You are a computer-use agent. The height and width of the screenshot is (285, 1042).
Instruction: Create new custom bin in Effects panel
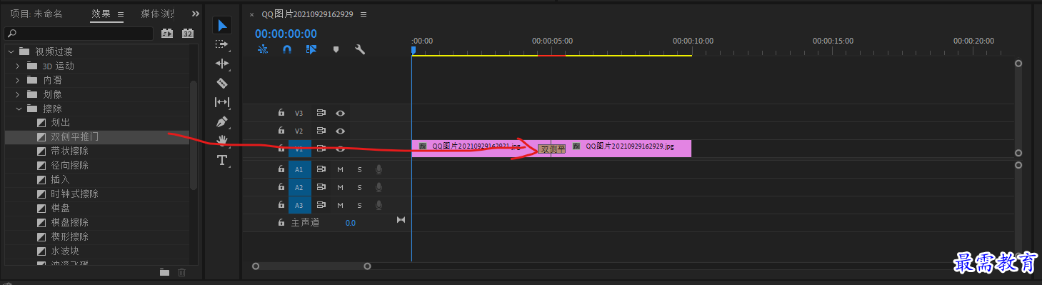(x=164, y=271)
